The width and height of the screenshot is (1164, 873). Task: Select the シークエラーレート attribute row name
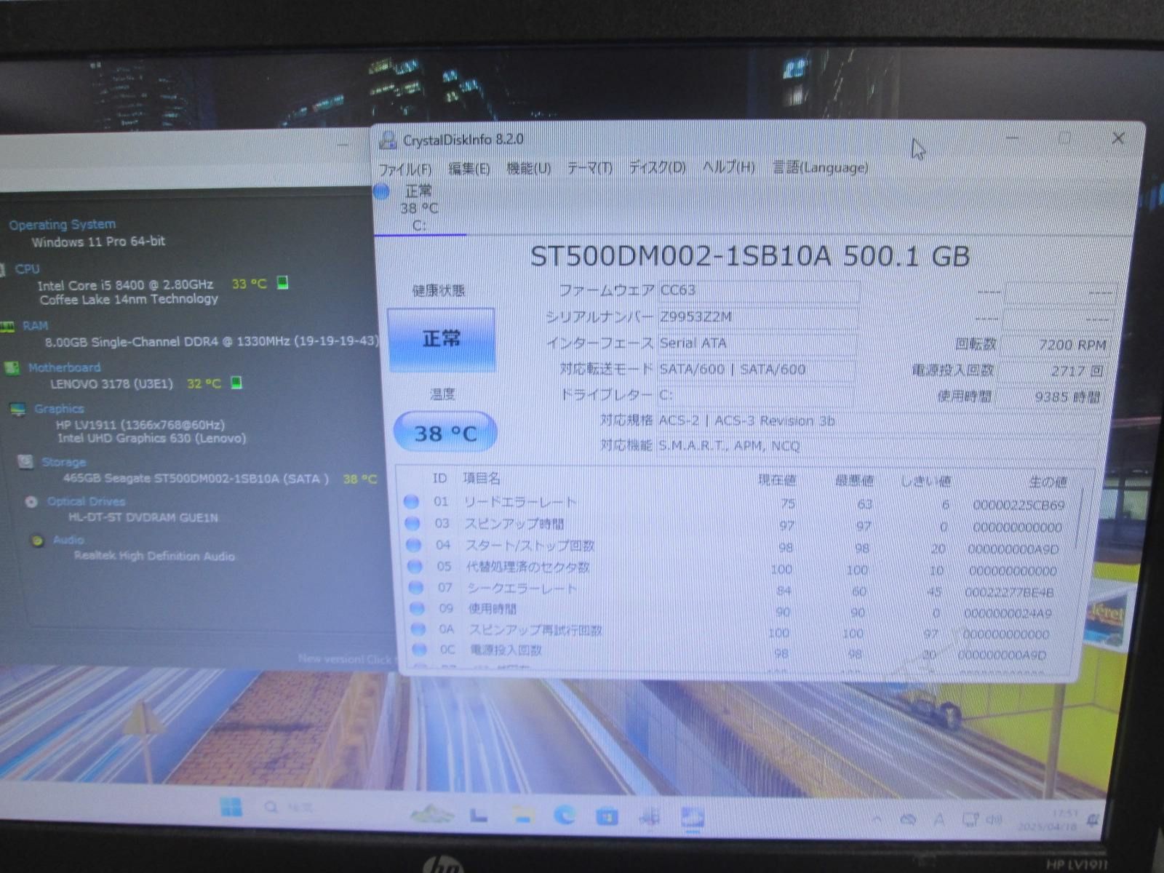point(522,588)
